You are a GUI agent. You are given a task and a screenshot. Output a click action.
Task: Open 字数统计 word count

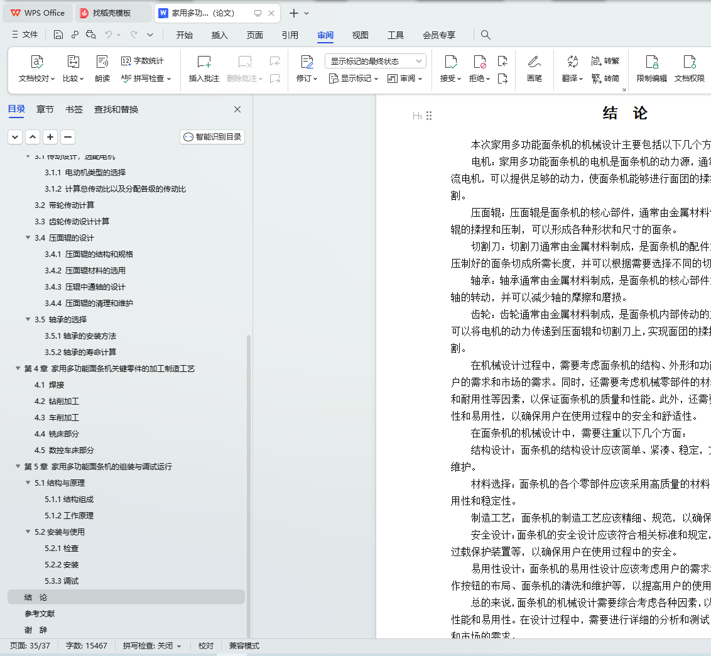(143, 61)
